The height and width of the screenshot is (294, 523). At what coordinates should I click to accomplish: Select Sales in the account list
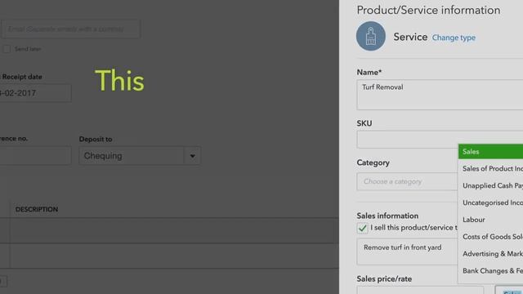point(490,152)
